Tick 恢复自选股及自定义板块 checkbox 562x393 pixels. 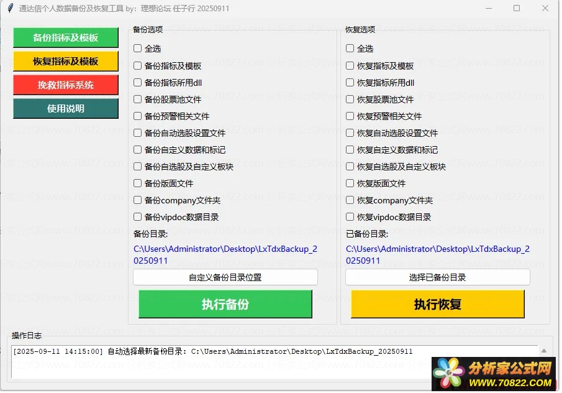(x=350, y=167)
